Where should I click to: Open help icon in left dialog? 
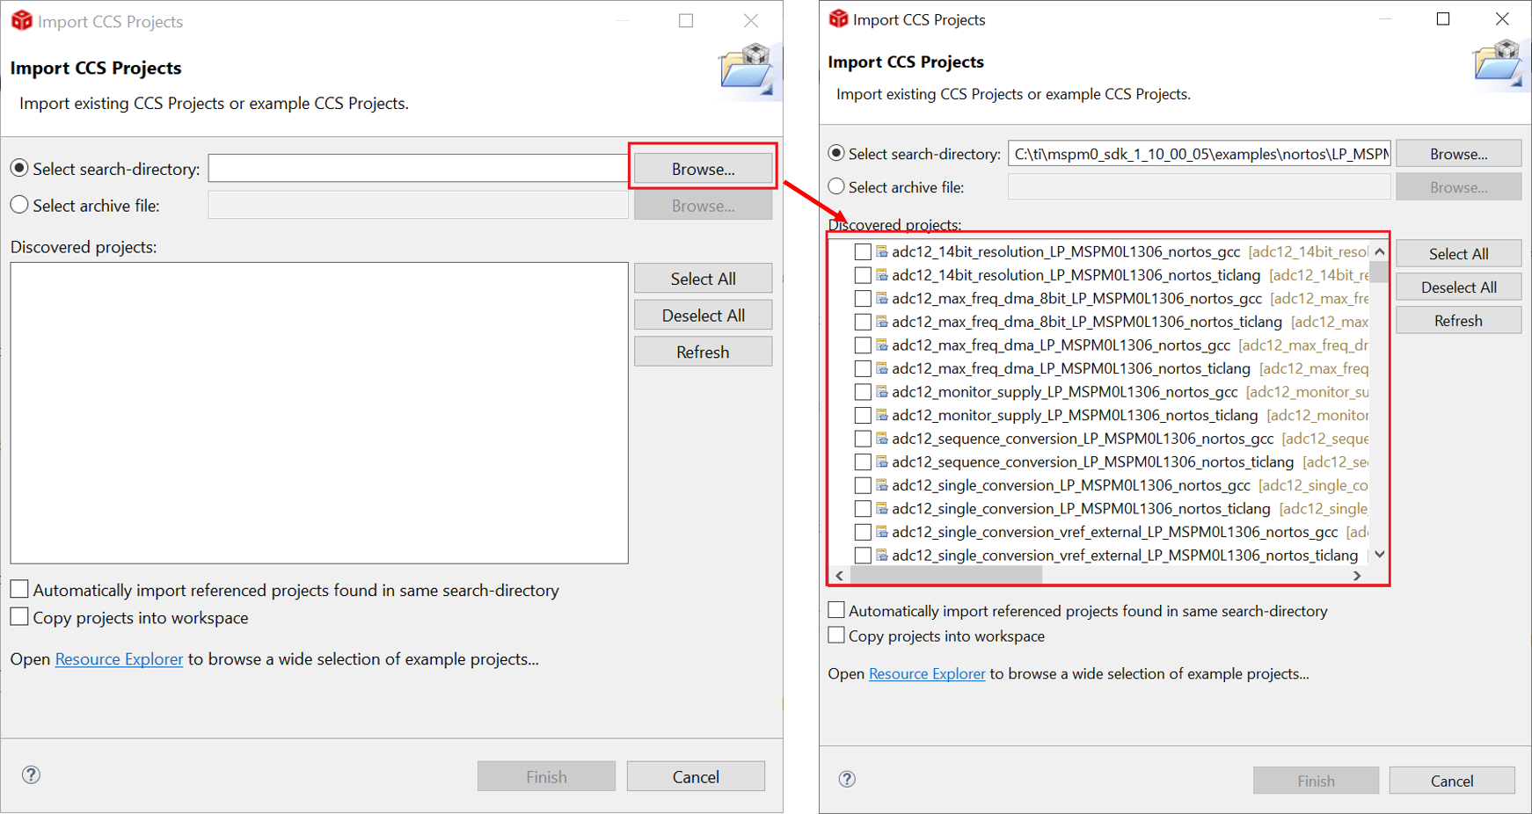(x=31, y=774)
